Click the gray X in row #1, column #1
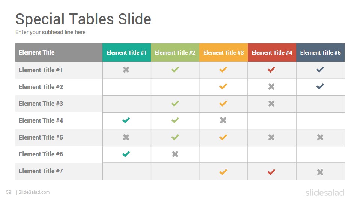 (x=126, y=70)
